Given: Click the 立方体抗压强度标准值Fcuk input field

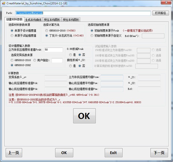Looking at the screenshot, I should click(53, 50).
